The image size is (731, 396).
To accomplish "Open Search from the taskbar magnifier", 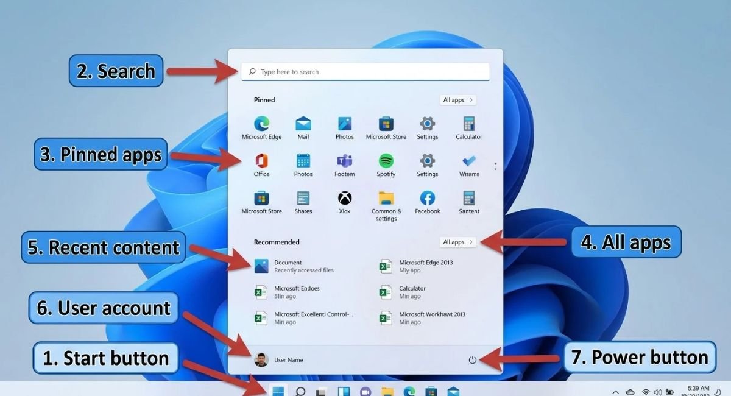I will [300, 391].
